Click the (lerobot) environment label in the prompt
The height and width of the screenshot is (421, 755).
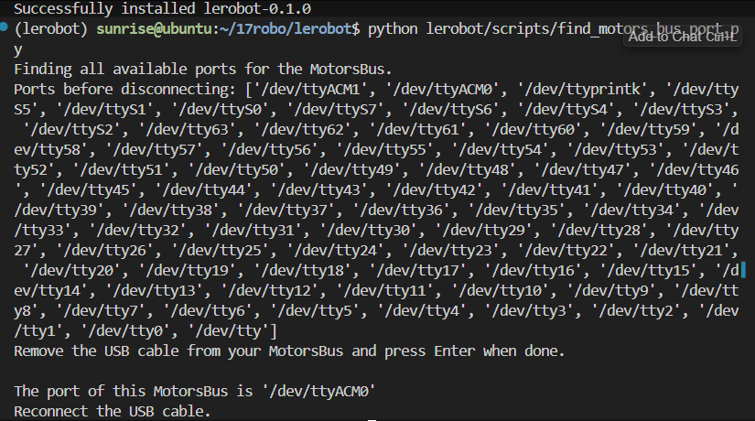pyautogui.click(x=51, y=29)
